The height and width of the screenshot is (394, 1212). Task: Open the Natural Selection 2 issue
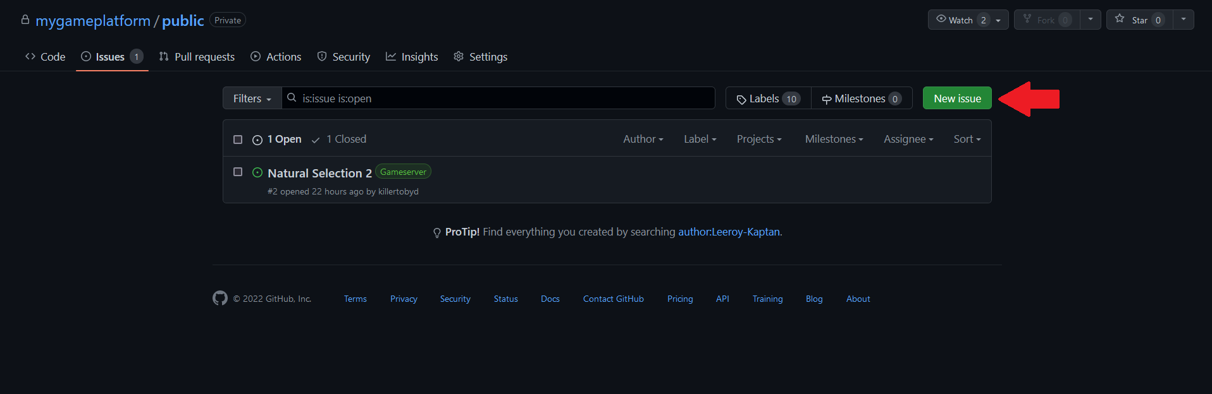[319, 173]
